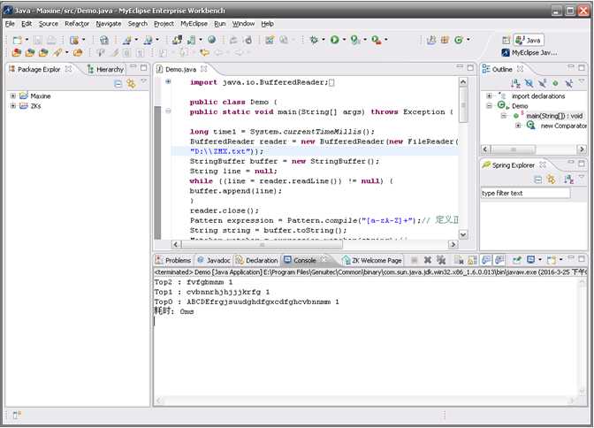Close the Demo.java editor tab

point(204,69)
